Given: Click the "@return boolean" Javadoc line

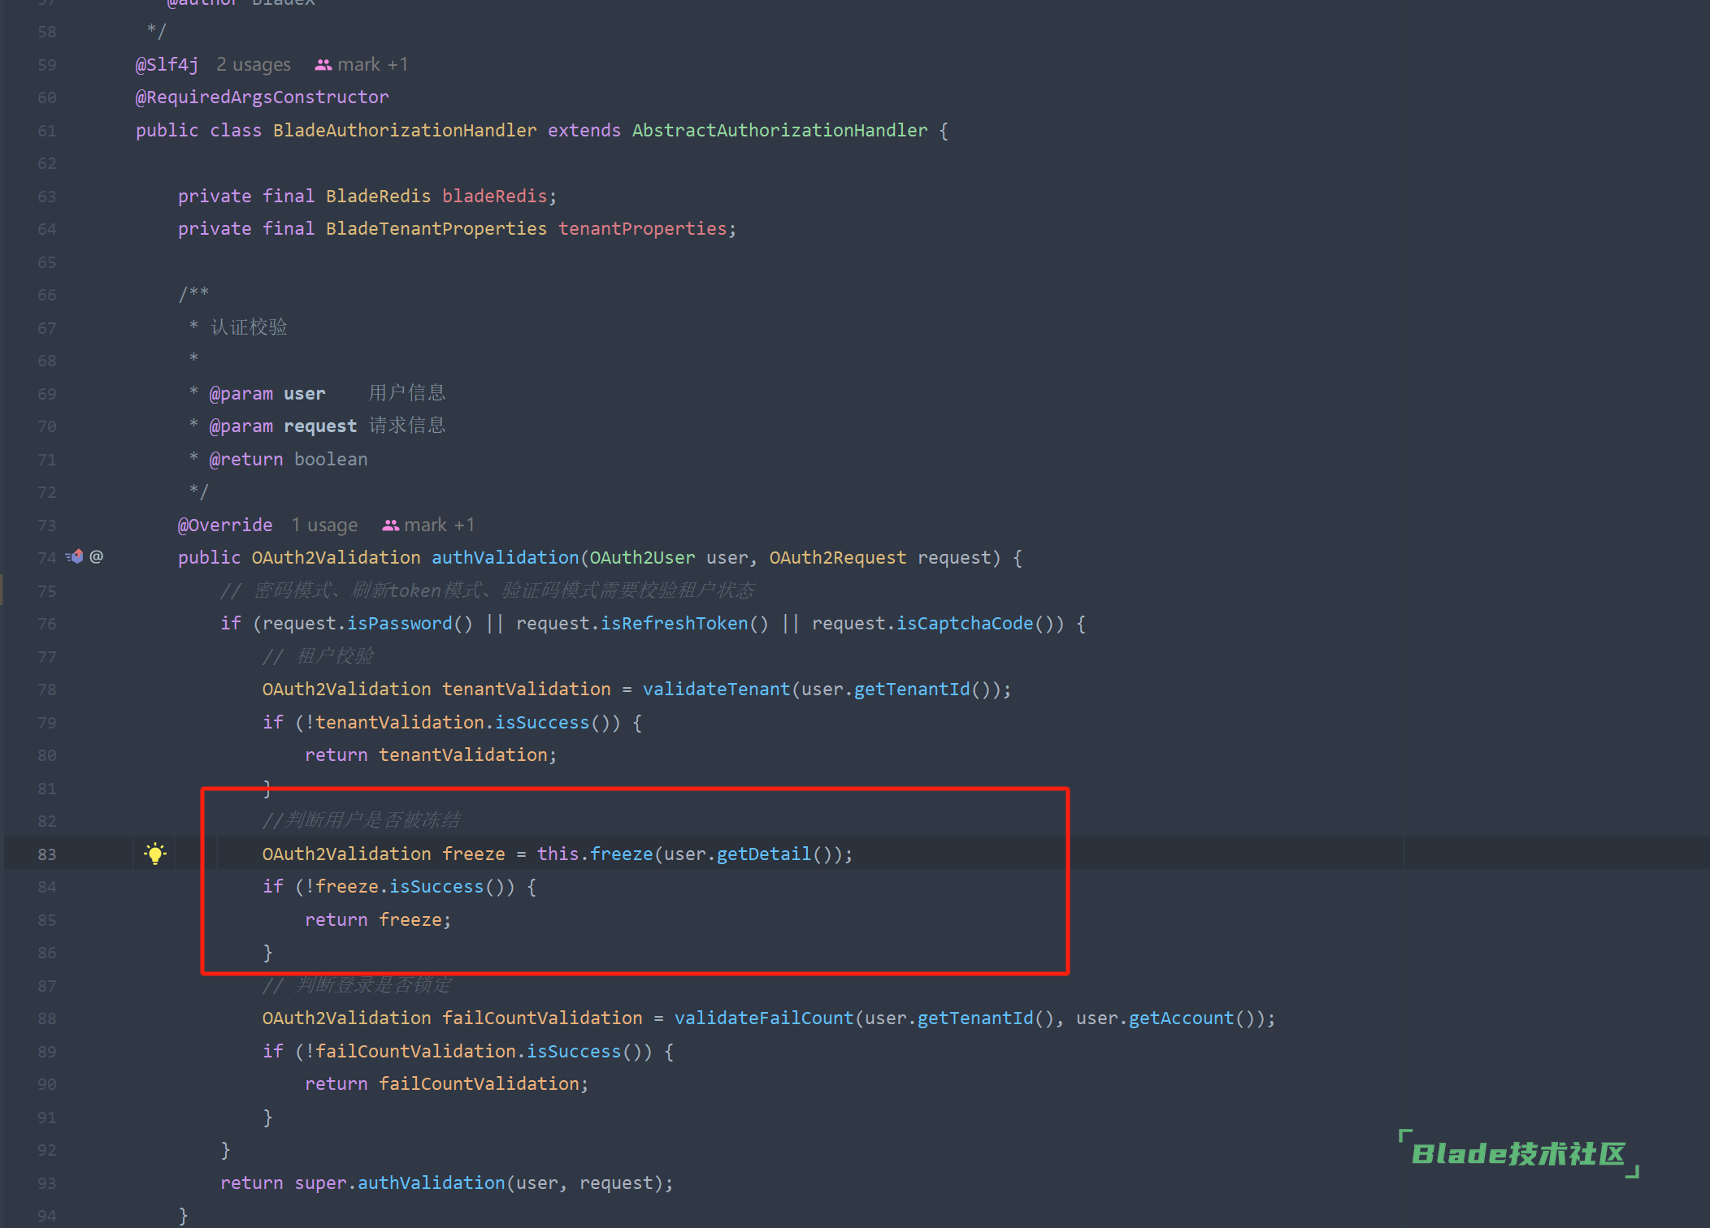Looking at the screenshot, I should (x=289, y=459).
